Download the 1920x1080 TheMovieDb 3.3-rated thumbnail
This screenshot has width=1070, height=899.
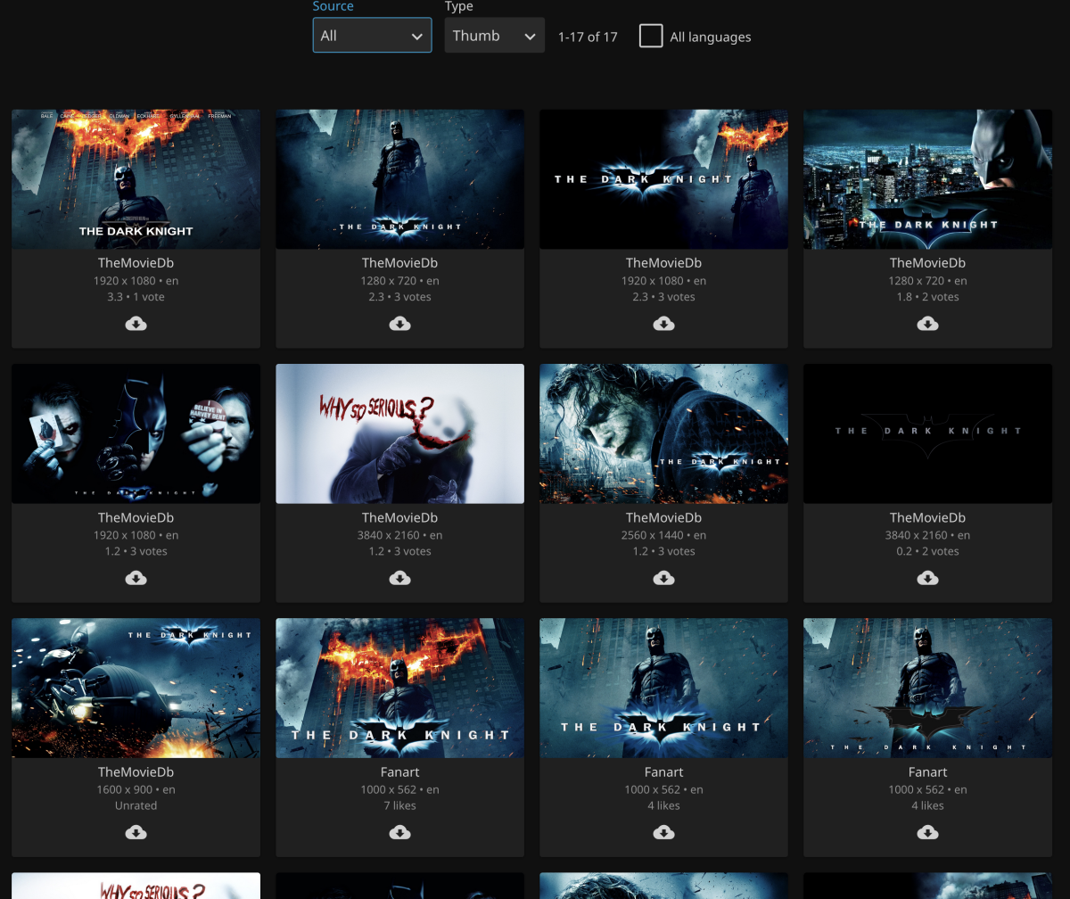click(x=136, y=324)
